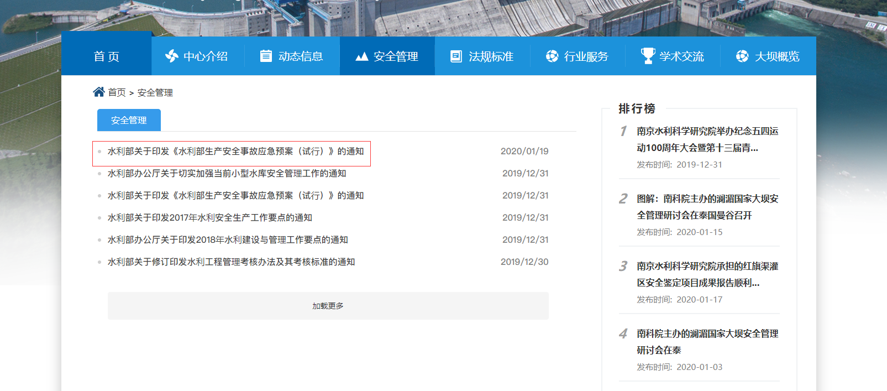887x391 pixels.
Task: Open the 学术交流 navigation menu
Action: 682,56
